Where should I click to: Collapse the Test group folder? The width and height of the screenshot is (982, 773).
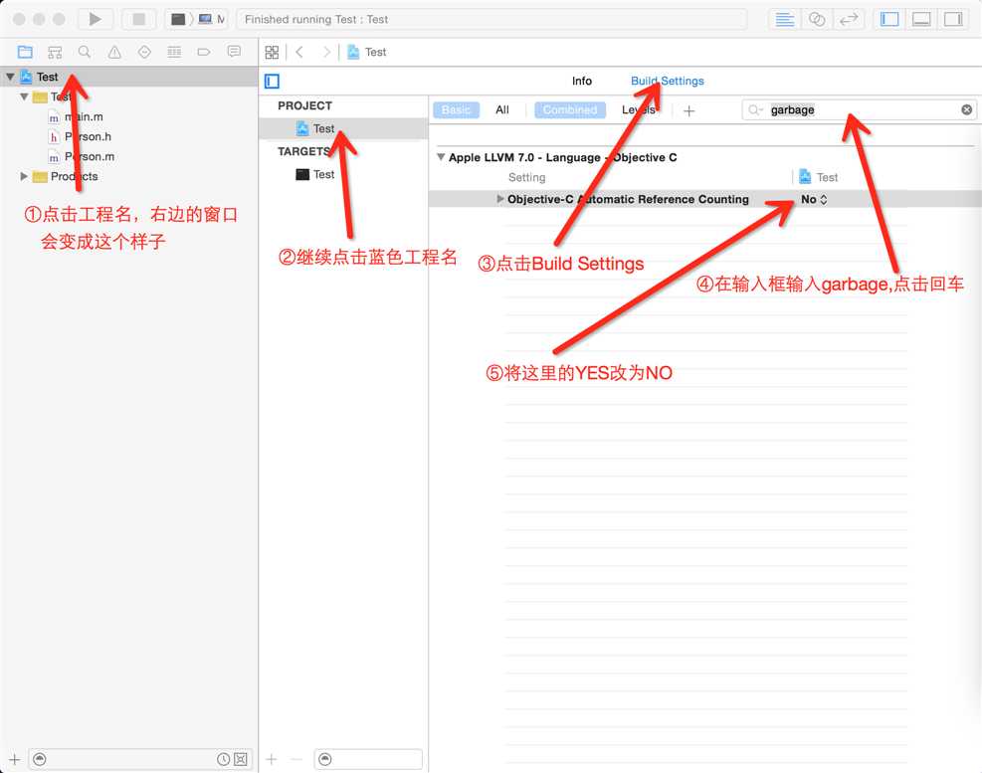24,97
